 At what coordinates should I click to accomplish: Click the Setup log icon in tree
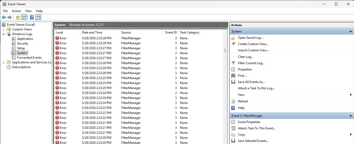(x=14, y=48)
